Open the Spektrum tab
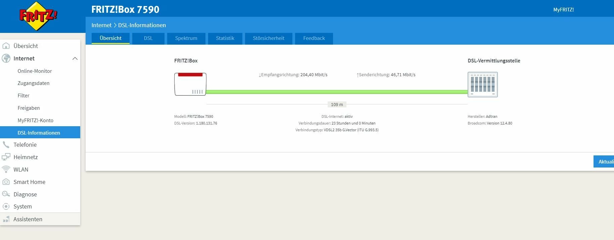The image size is (614, 240). [186, 38]
